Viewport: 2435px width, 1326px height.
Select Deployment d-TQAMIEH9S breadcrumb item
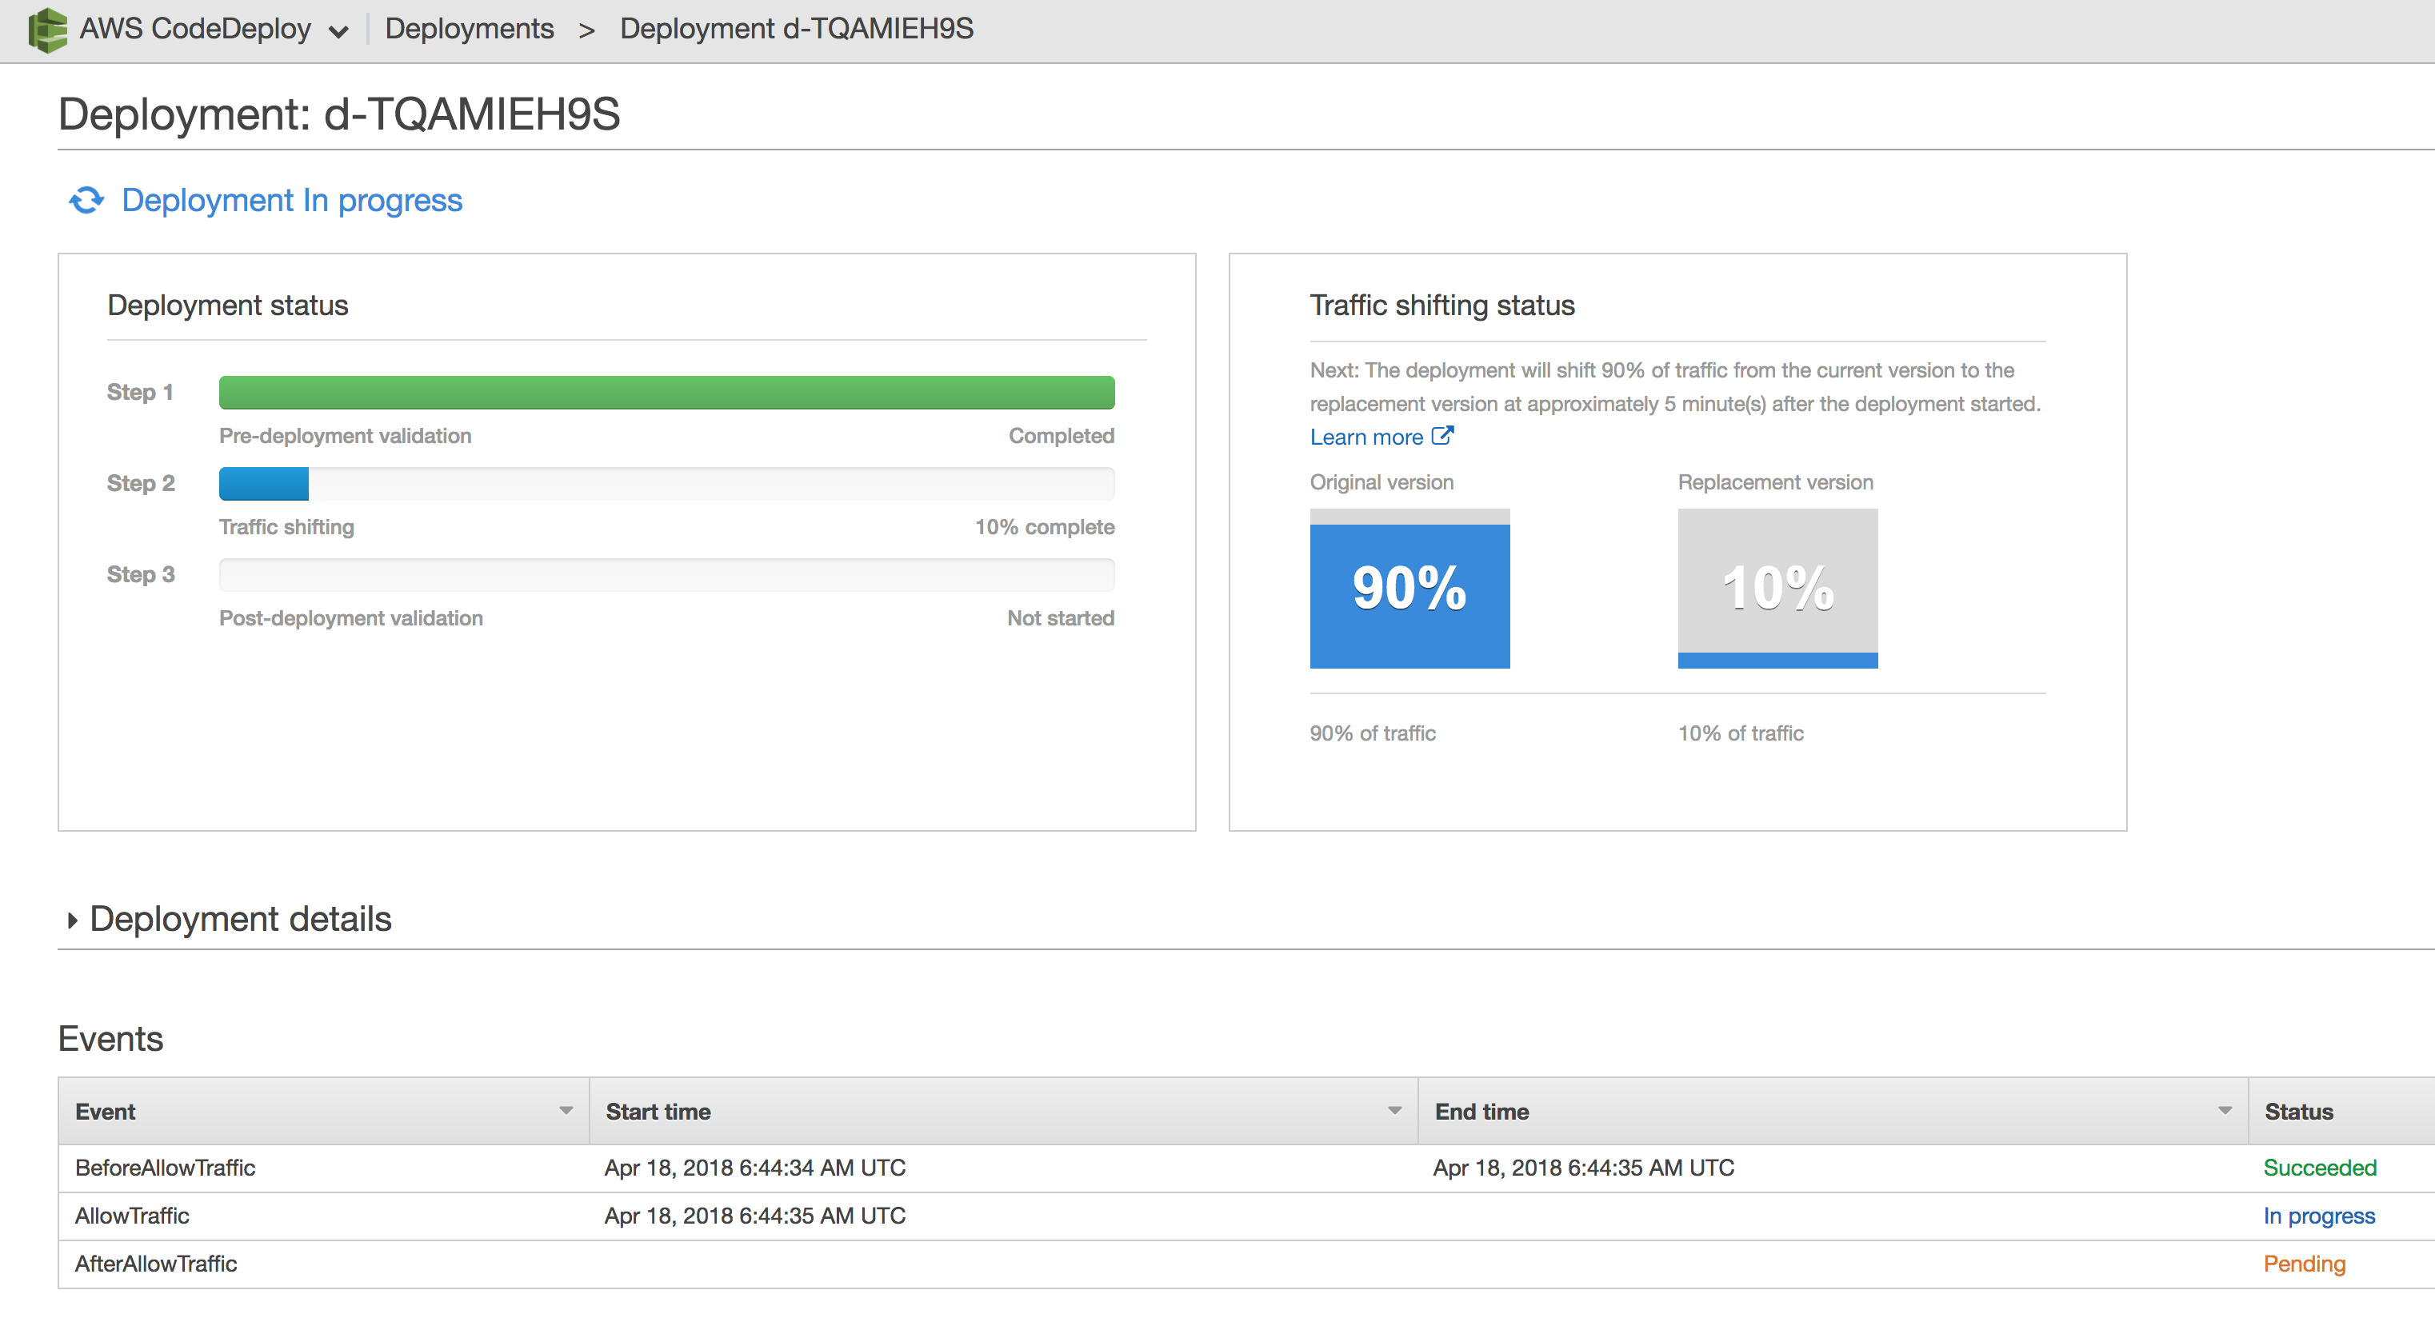(796, 30)
